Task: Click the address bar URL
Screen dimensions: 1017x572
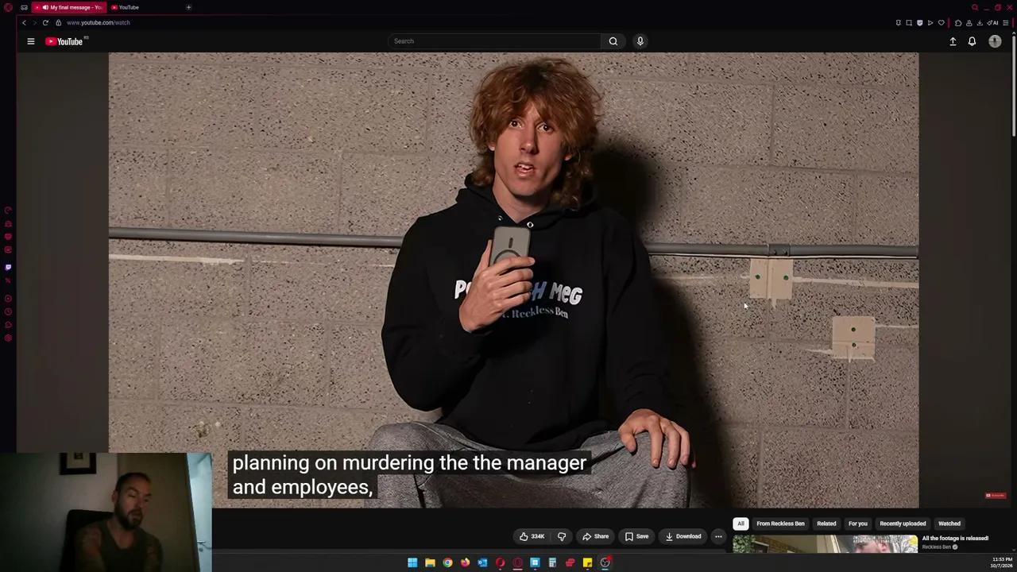Action: click(x=98, y=22)
